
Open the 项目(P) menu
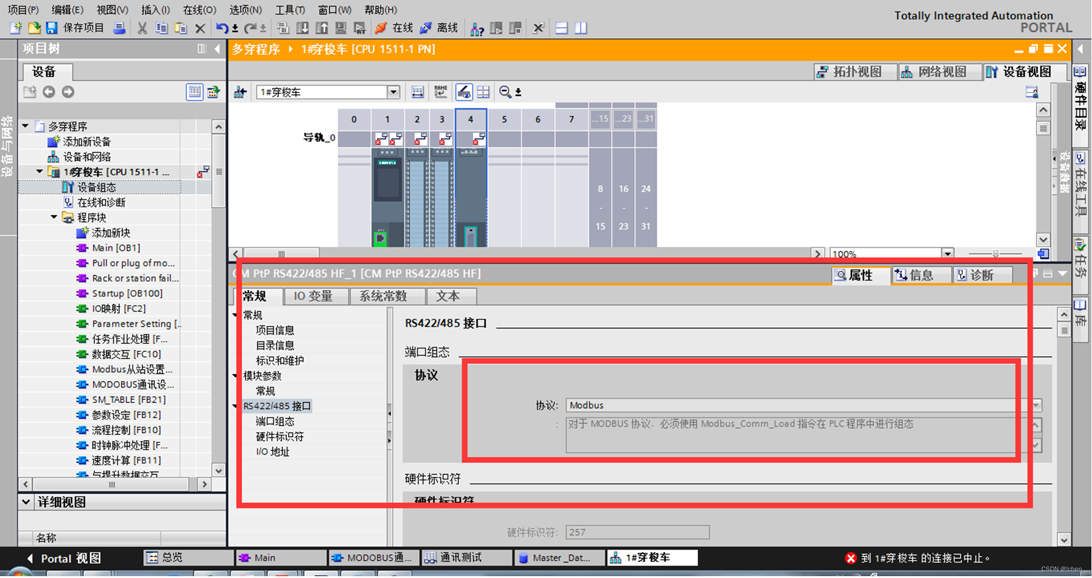pos(23,10)
